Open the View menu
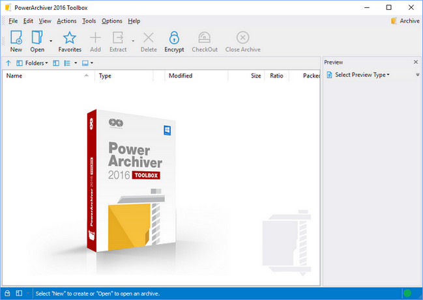The width and height of the screenshot is (423, 300). [45, 21]
